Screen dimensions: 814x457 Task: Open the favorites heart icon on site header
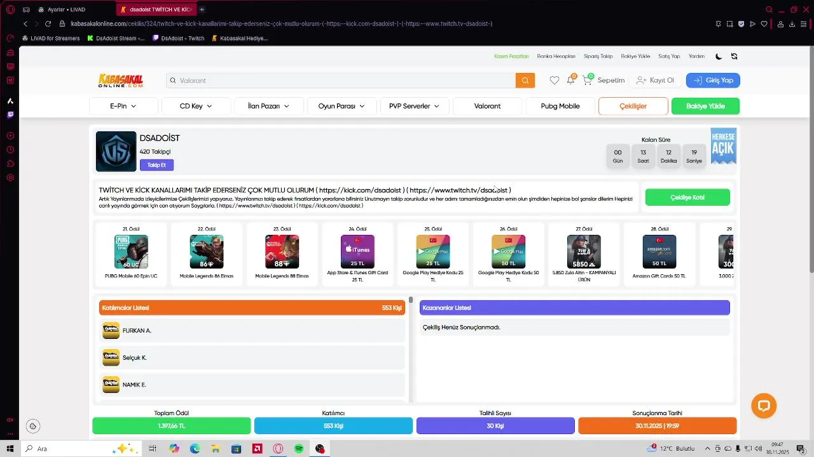(x=555, y=81)
